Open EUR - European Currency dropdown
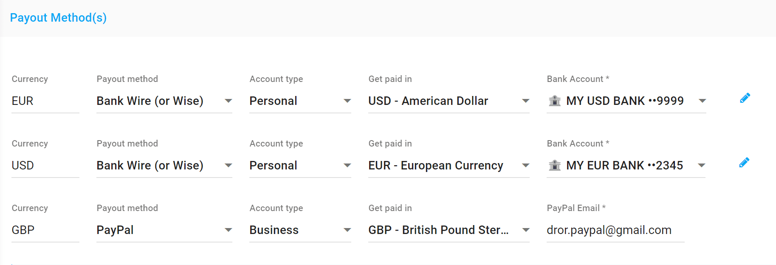The width and height of the screenshot is (776, 265). point(449,166)
